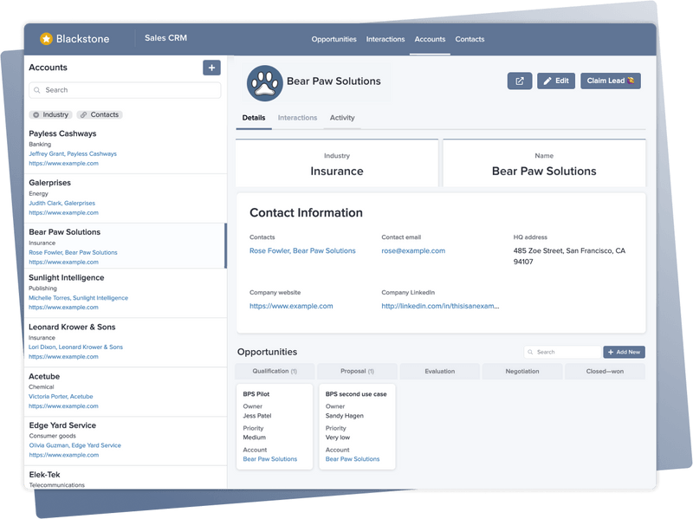The height and width of the screenshot is (519, 693).
Task: Toggle the Contacts filter
Action: coord(98,114)
